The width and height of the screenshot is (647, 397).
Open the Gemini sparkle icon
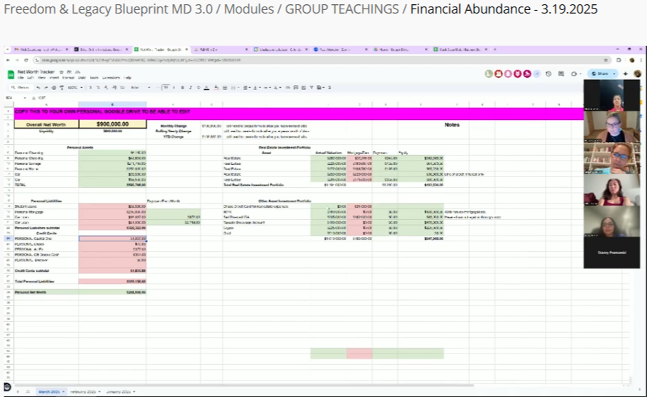click(x=626, y=74)
